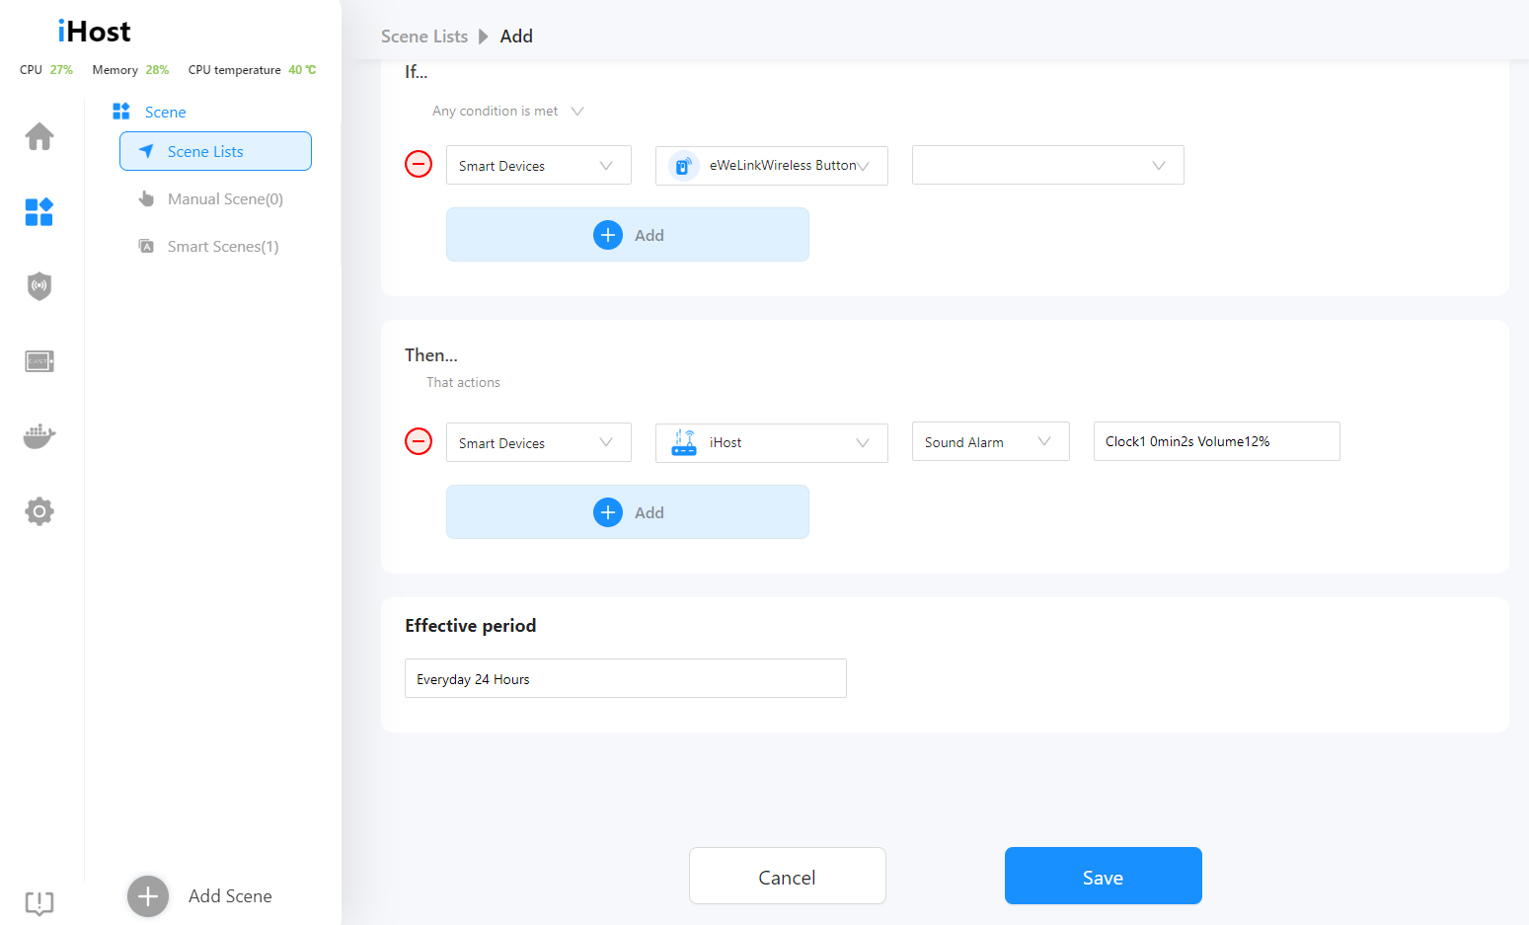Image resolution: width=1529 pixels, height=925 pixels.
Task: Save the scene
Action: (x=1104, y=876)
